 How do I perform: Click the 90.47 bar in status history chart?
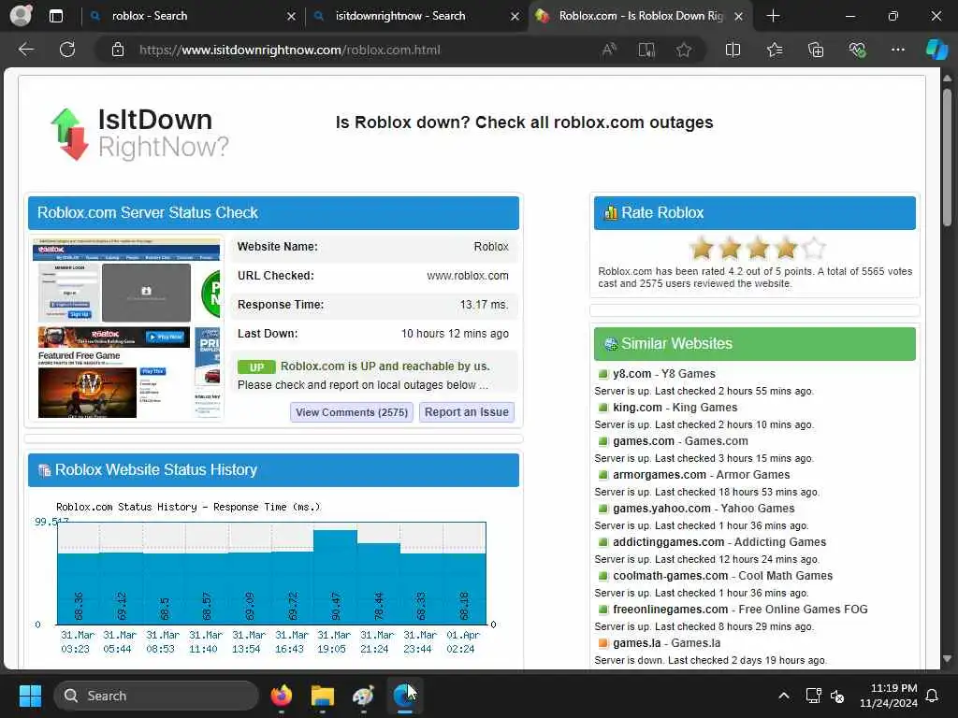coord(335,578)
